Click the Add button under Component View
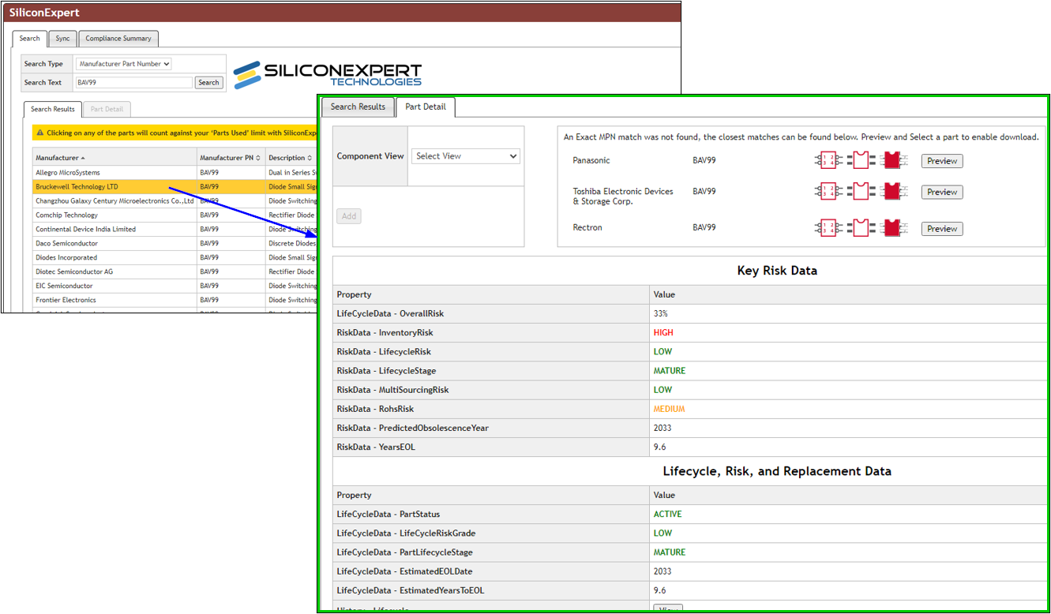 (x=349, y=216)
